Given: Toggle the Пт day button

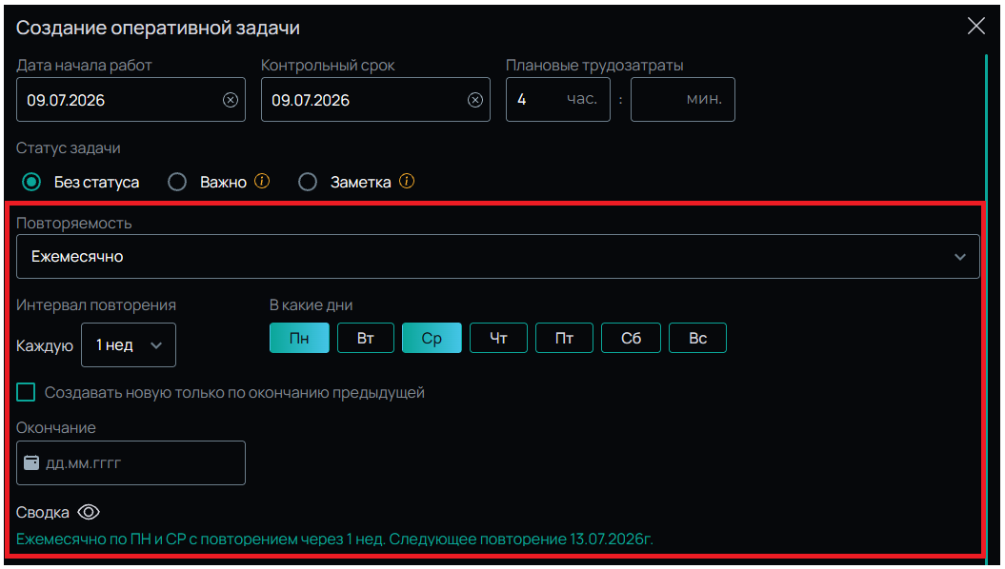Looking at the screenshot, I should [564, 338].
